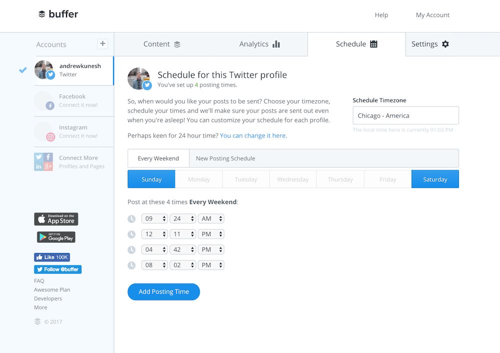The height and width of the screenshot is (353, 500).
Task: Open the Settings tab
Action: 430,44
